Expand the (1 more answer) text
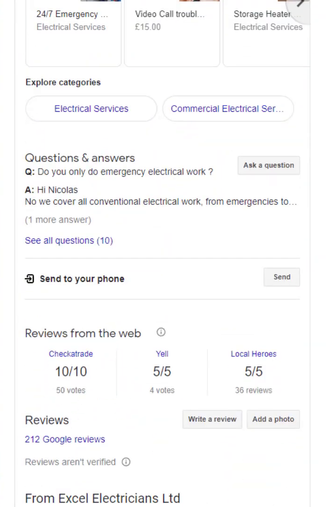 point(58,220)
